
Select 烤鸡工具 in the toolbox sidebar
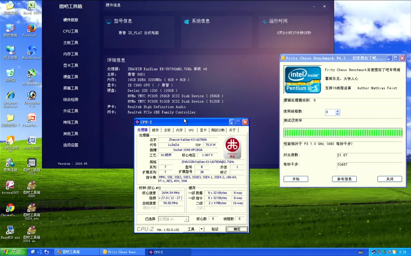click(70, 122)
